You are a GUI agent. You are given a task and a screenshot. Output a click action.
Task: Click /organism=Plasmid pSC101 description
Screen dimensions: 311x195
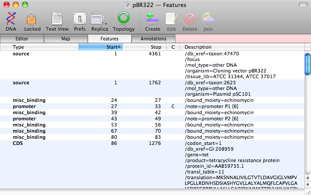(218, 94)
